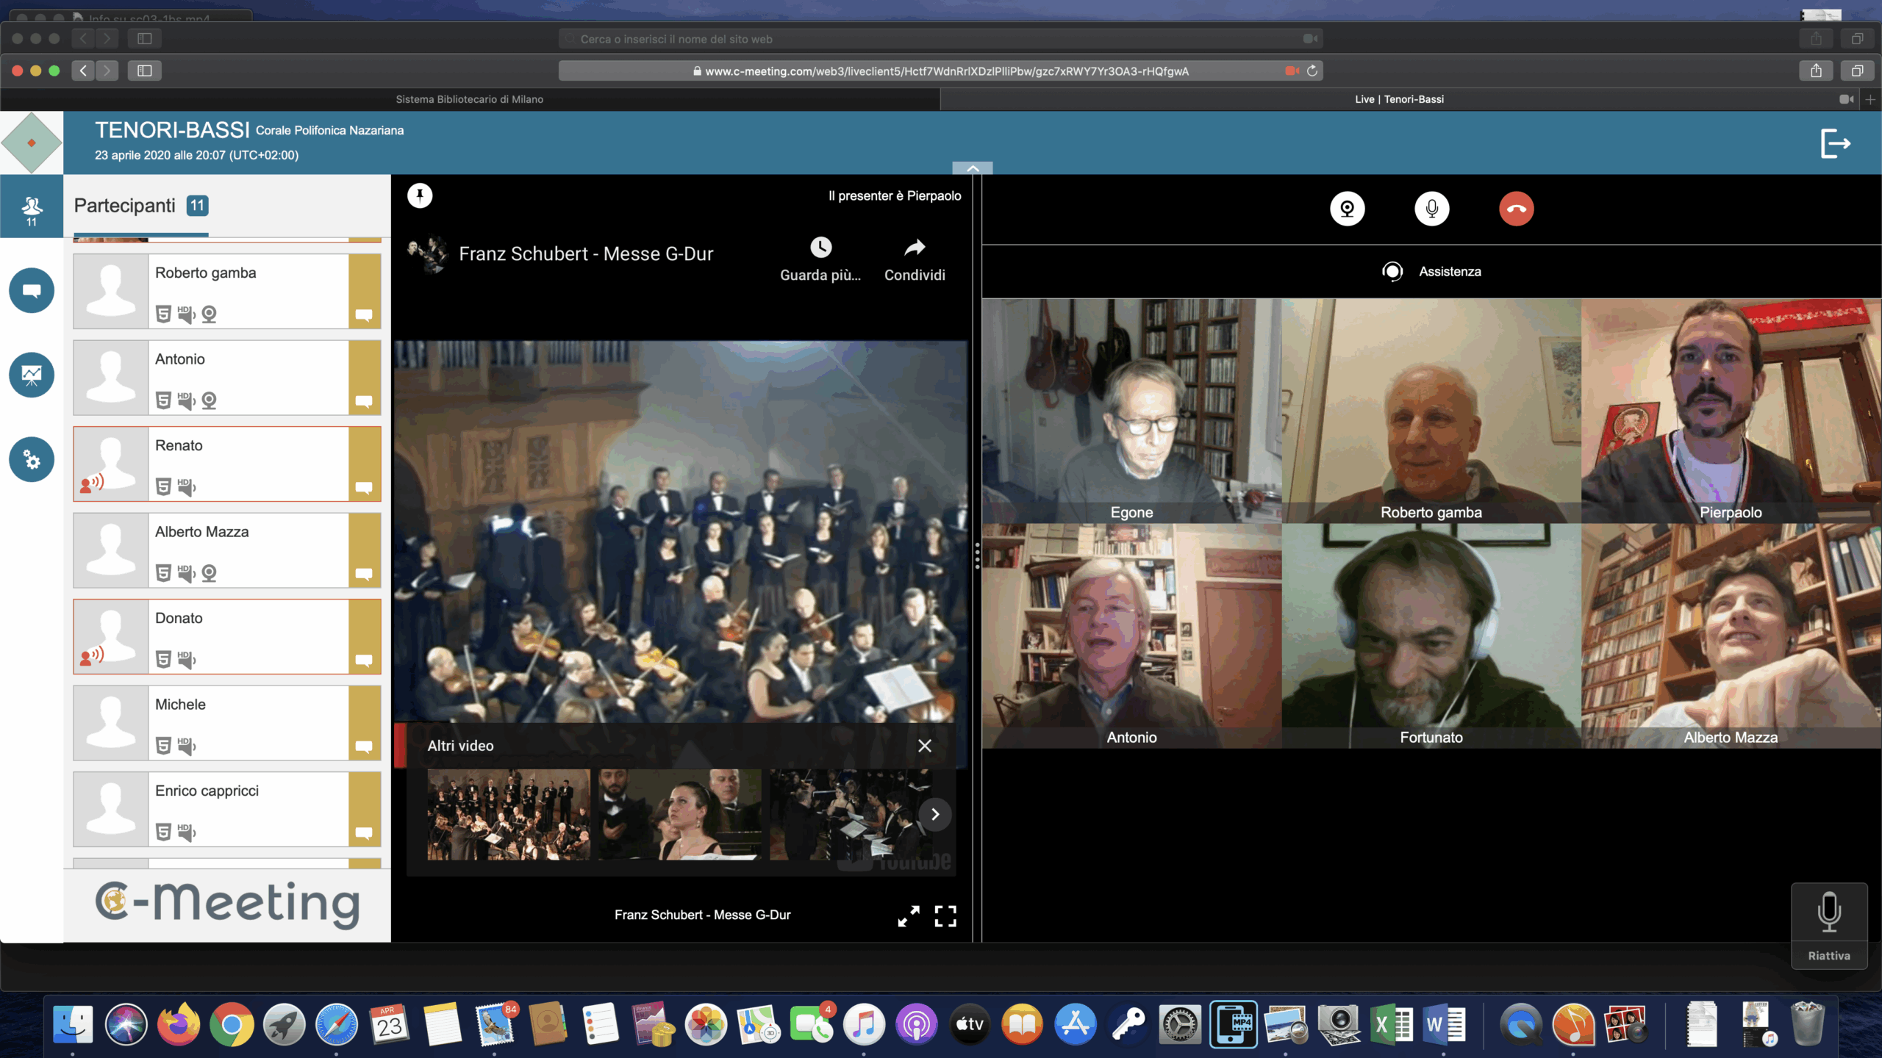Screen dimensions: 1882x1058
Task: Click Riattiva to unmute microphone
Action: tap(1829, 926)
